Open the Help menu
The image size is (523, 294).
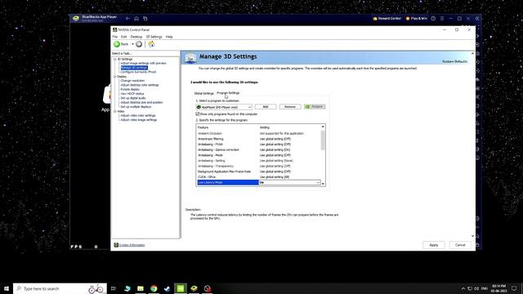point(169,37)
